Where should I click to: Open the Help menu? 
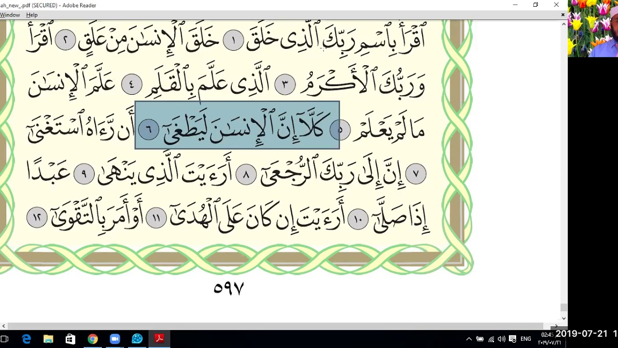pyautogui.click(x=32, y=15)
